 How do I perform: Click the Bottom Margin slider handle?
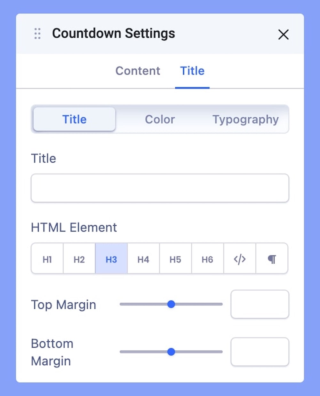171,352
